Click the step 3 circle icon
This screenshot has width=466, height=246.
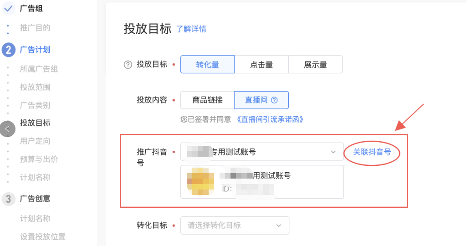[8, 199]
